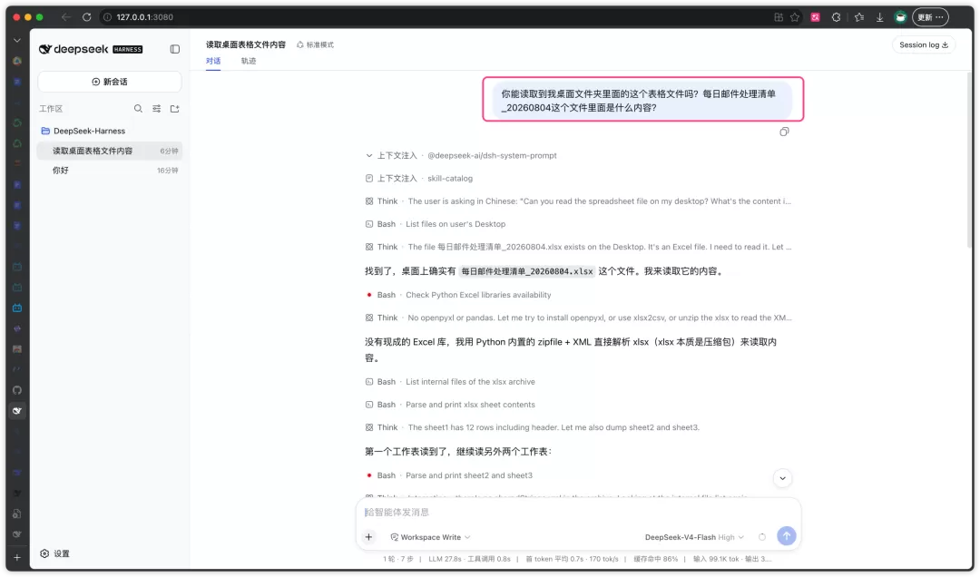Open the pink translate extension icon

[x=815, y=17]
